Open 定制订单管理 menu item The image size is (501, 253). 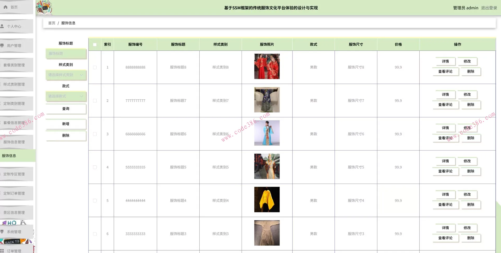16,193
